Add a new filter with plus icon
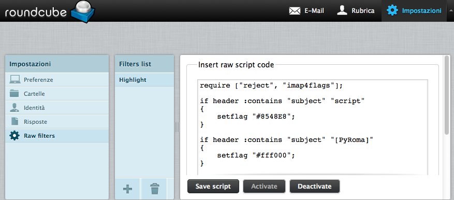 128,190
